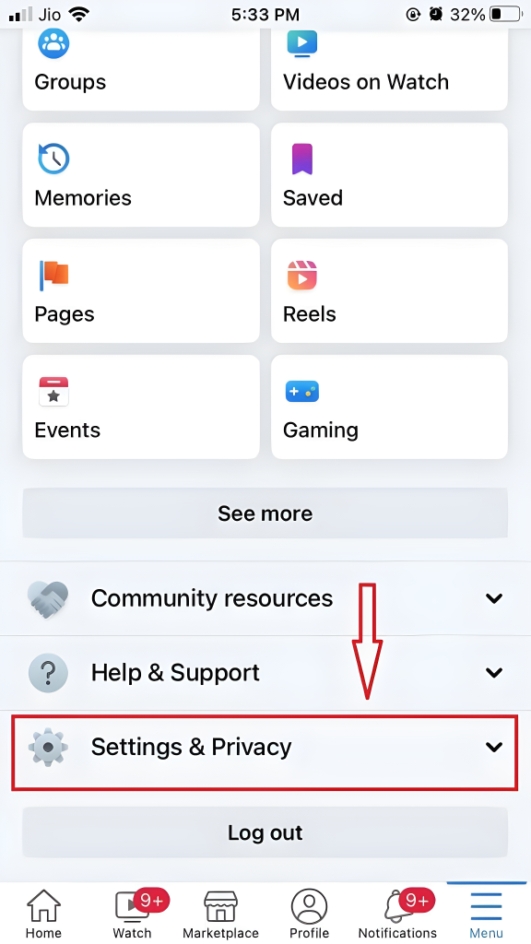Click the Log out button
Viewport: 531px width, 944px height.
(265, 832)
